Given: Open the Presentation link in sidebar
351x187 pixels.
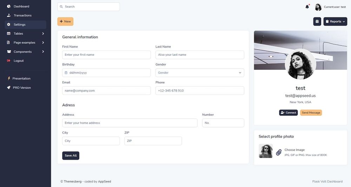Looking at the screenshot, I should (x=26, y=78).
